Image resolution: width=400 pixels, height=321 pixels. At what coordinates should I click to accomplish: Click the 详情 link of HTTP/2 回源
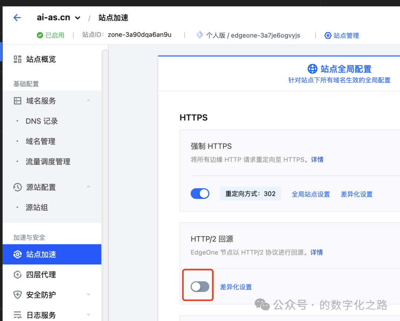tap(317, 252)
